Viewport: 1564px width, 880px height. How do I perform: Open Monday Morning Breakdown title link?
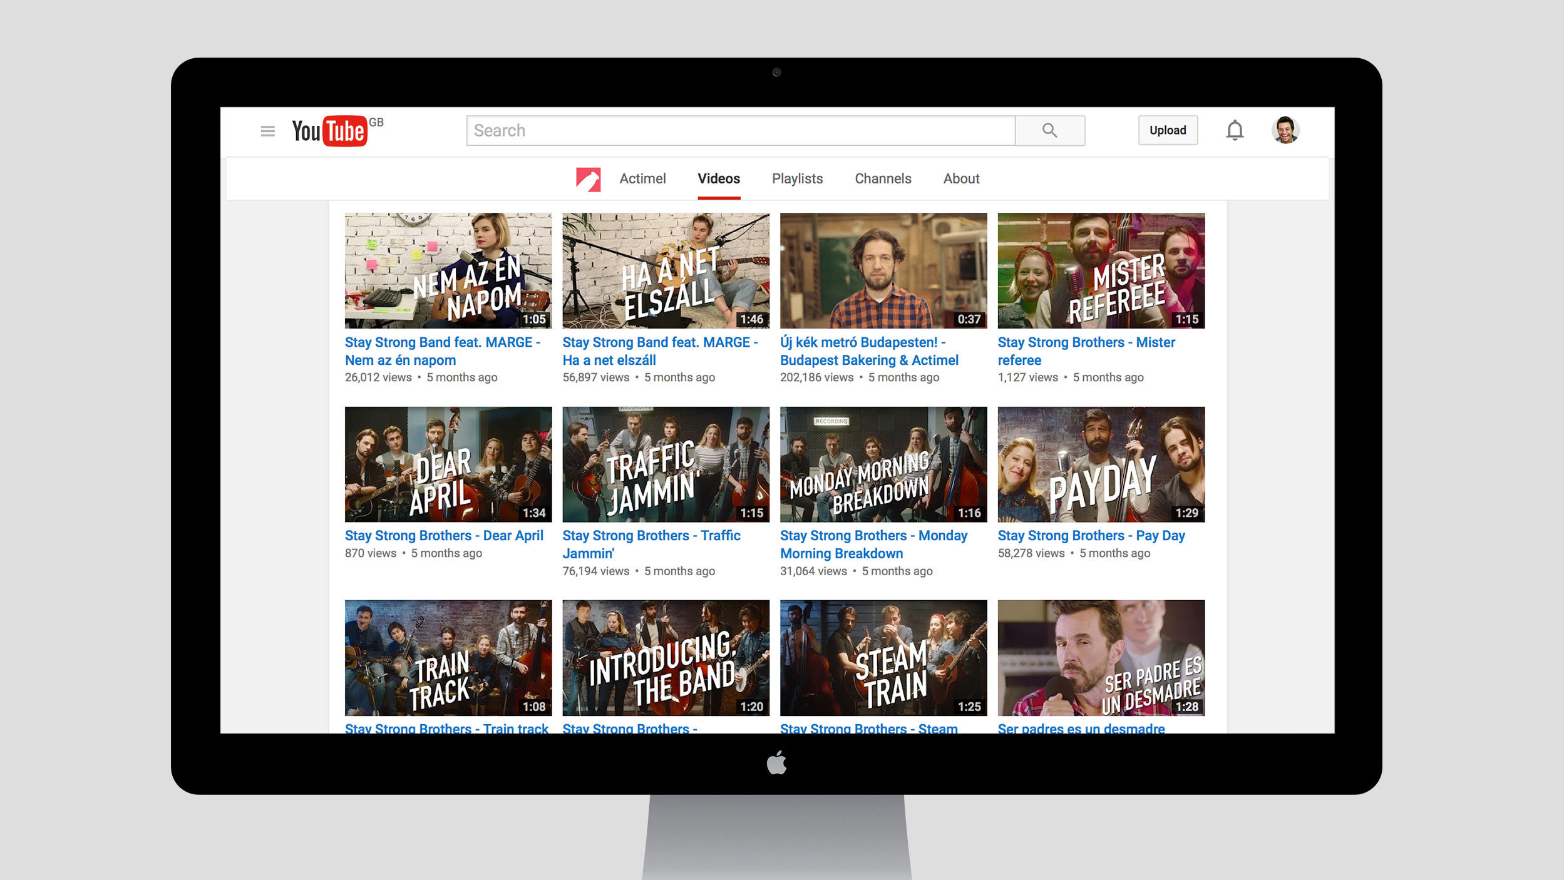(x=873, y=545)
